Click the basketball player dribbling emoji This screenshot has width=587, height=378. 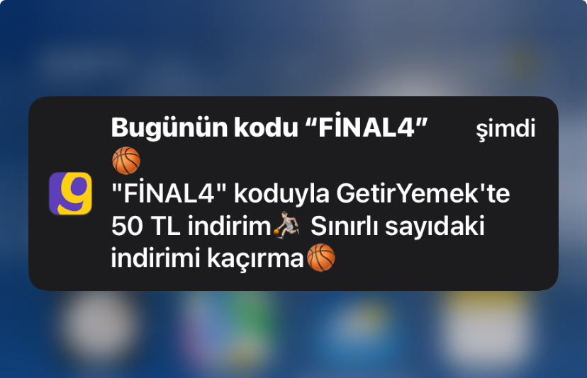pos(286,225)
